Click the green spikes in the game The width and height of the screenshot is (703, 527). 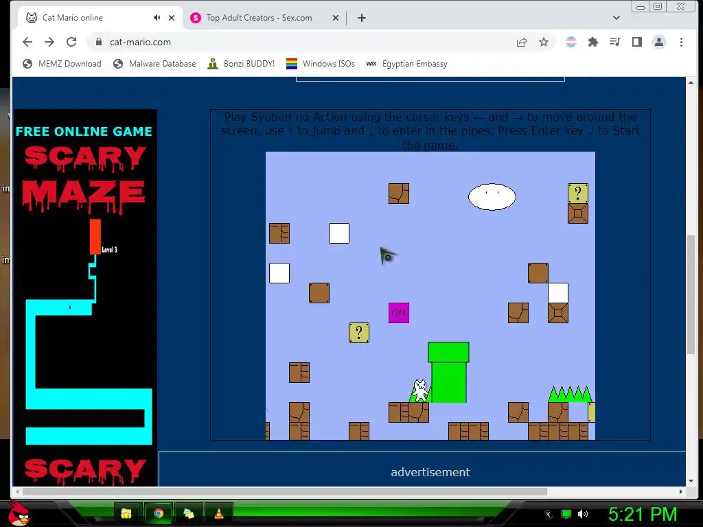click(x=571, y=394)
